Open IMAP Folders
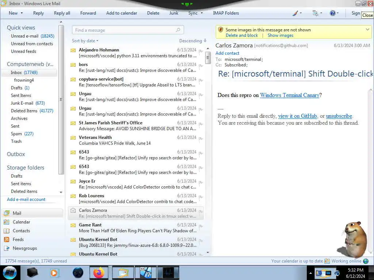Viewport: 374px width, 280px height. [226, 13]
